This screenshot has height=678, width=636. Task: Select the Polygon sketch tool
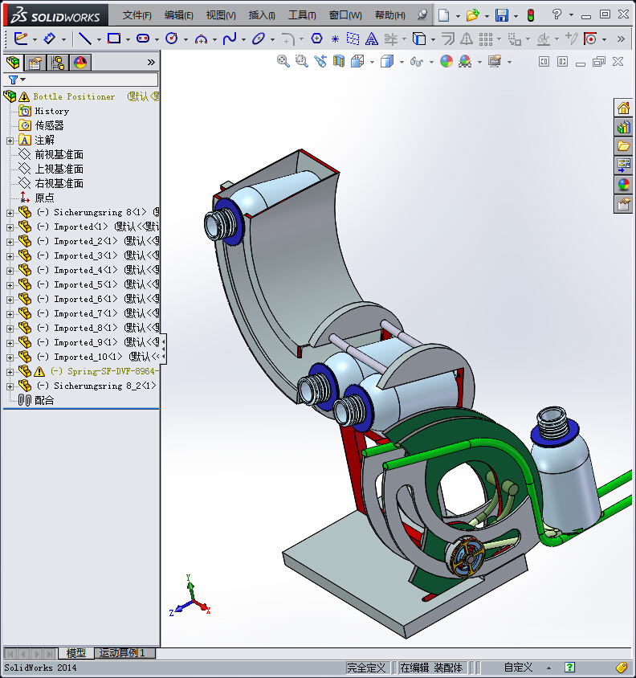pyautogui.click(x=317, y=39)
